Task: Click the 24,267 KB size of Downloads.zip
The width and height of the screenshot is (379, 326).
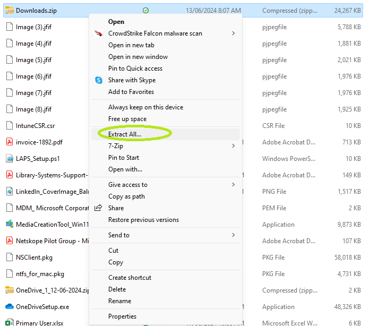Action: [x=347, y=11]
